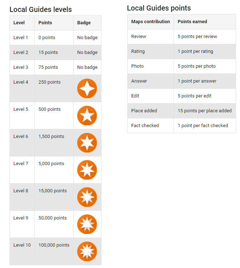The width and height of the screenshot is (240, 268).
Task: Click 15 points per place added
Action: tap(204, 111)
